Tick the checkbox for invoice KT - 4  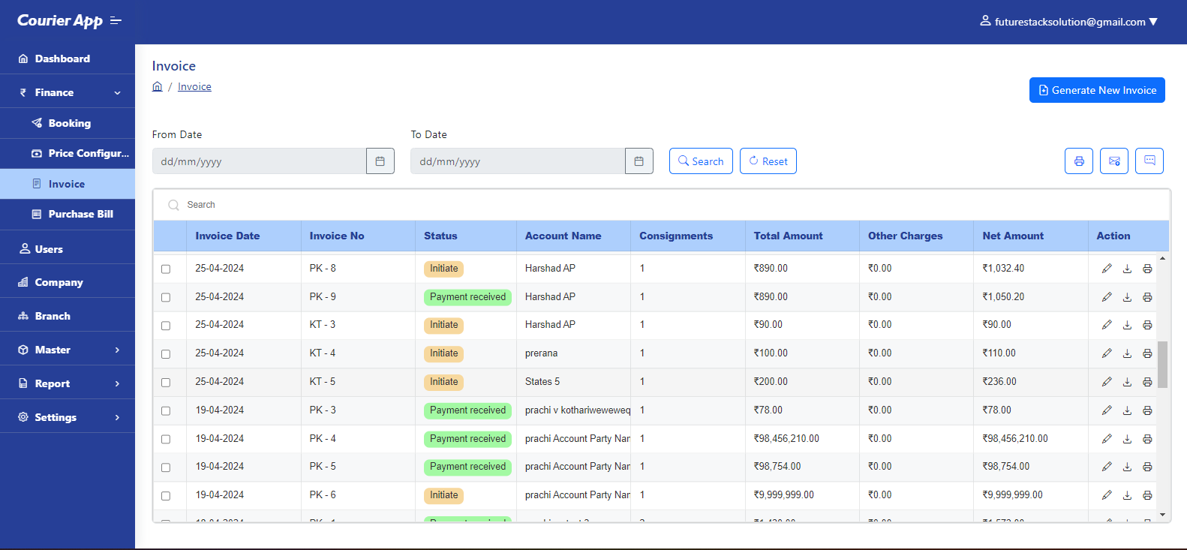pos(166,354)
